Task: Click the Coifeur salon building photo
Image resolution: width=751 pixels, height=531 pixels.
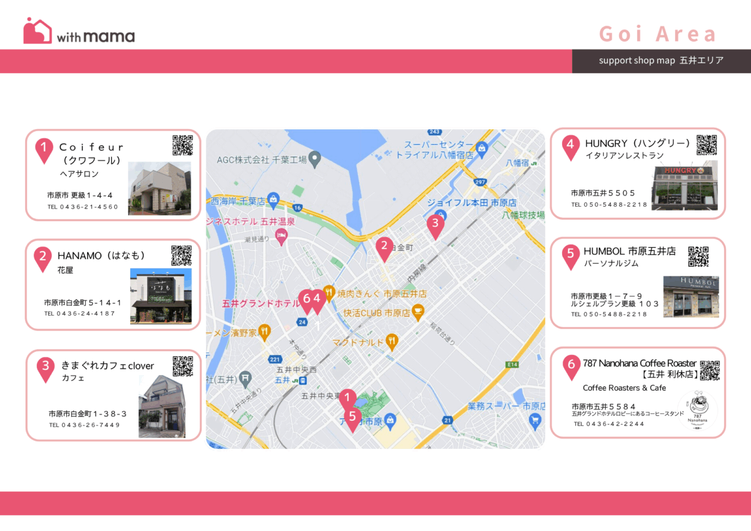Action: (x=160, y=188)
